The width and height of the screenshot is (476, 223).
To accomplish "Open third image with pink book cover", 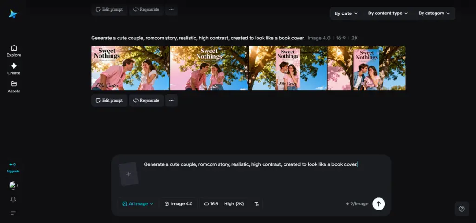I will (288, 68).
